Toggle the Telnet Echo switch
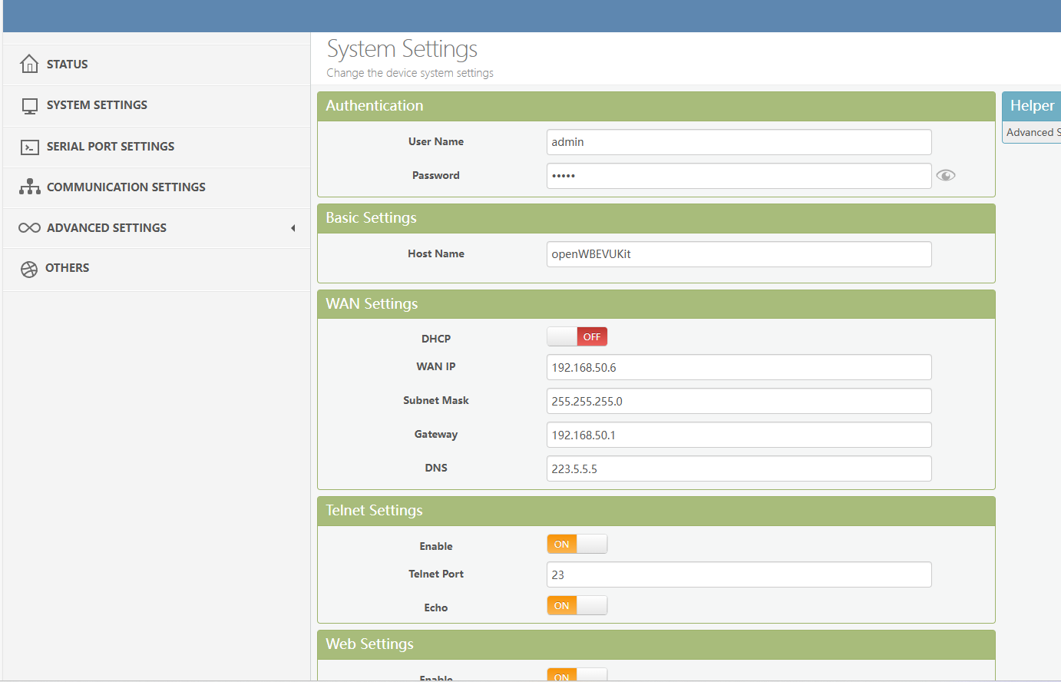Screen dimensions: 1061x682 coord(577,605)
